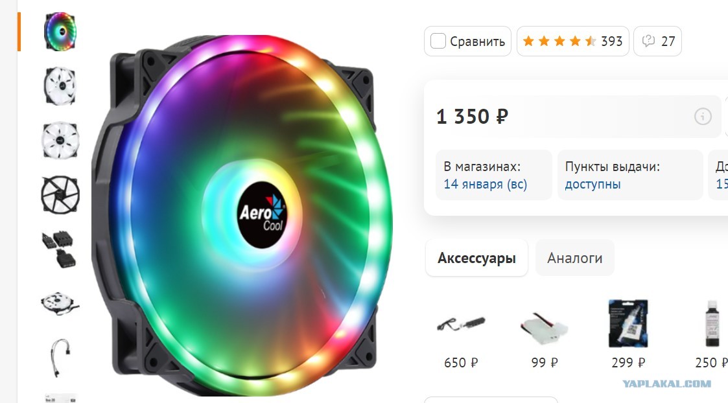The width and height of the screenshot is (728, 403).
Task: Select the second white fan thumbnail
Action: pyautogui.click(x=60, y=86)
